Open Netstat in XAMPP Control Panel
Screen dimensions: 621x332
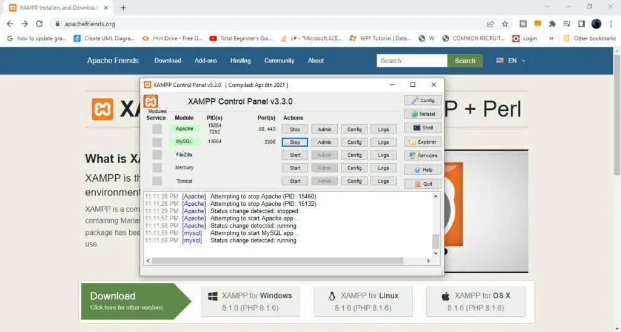[x=423, y=114]
